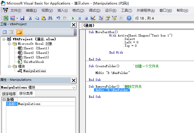Open the Object Browser toolbar icon
This screenshot has width=194, height=133.
point(114,18)
